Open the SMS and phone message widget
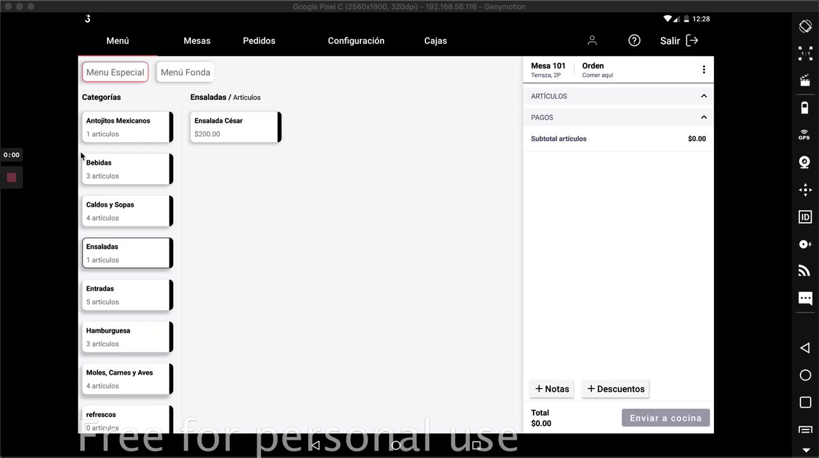Screen dimensions: 819x458 point(805,298)
